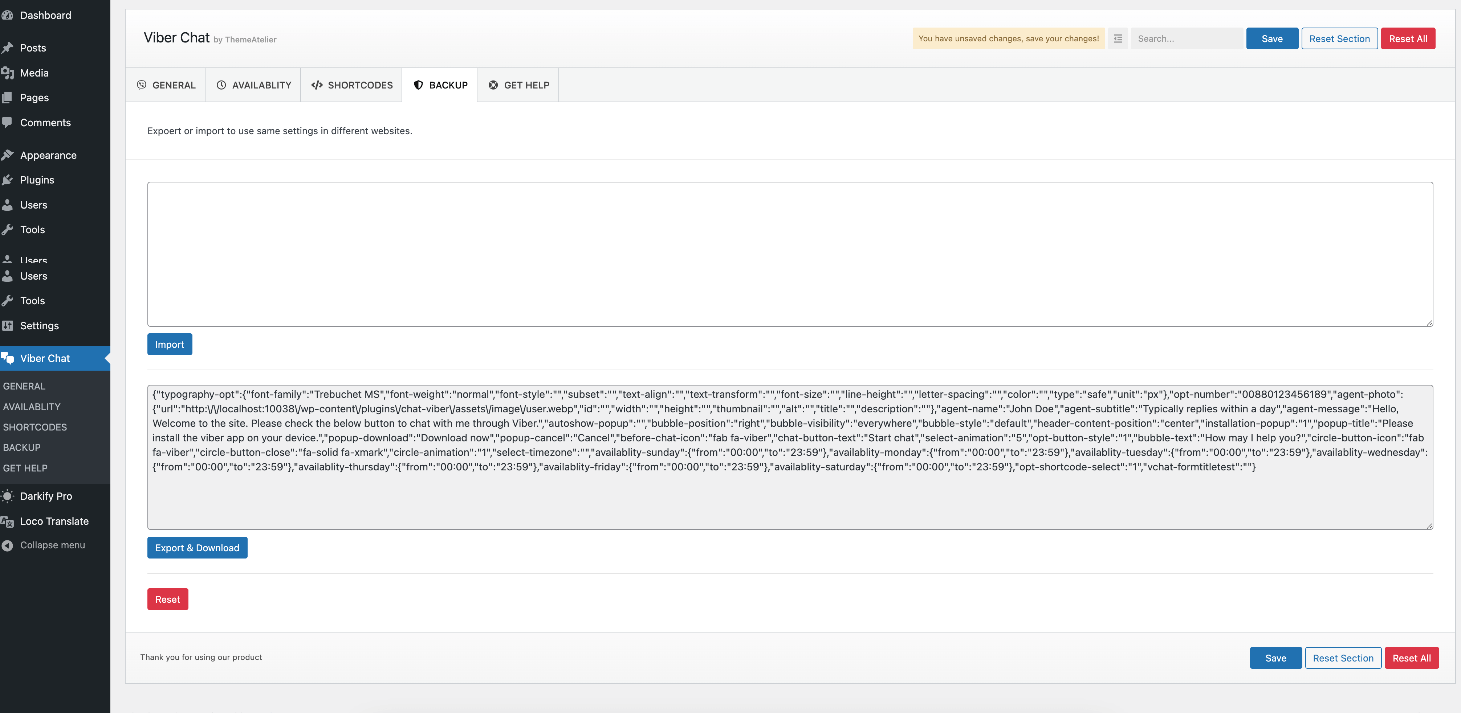Screen dimensions: 1461x713
Task: Click the red Reset button
Action: 168,599
